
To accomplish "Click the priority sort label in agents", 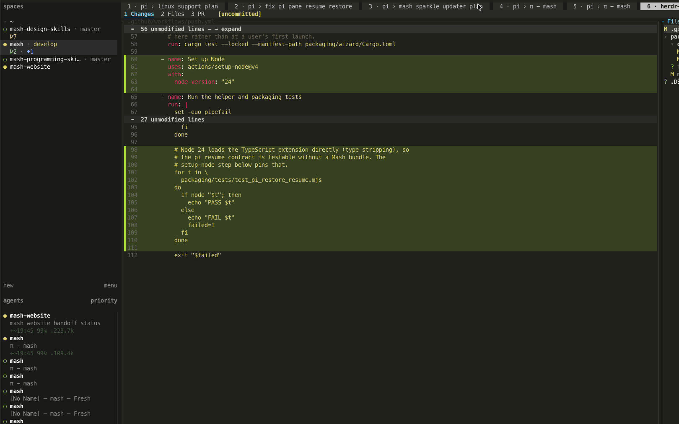I will click(104, 301).
